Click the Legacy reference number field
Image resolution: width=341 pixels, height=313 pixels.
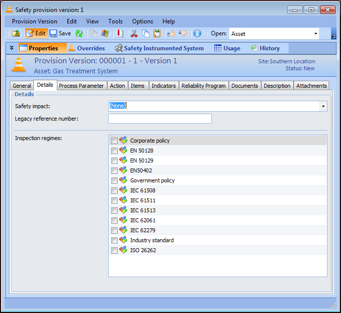(160, 119)
